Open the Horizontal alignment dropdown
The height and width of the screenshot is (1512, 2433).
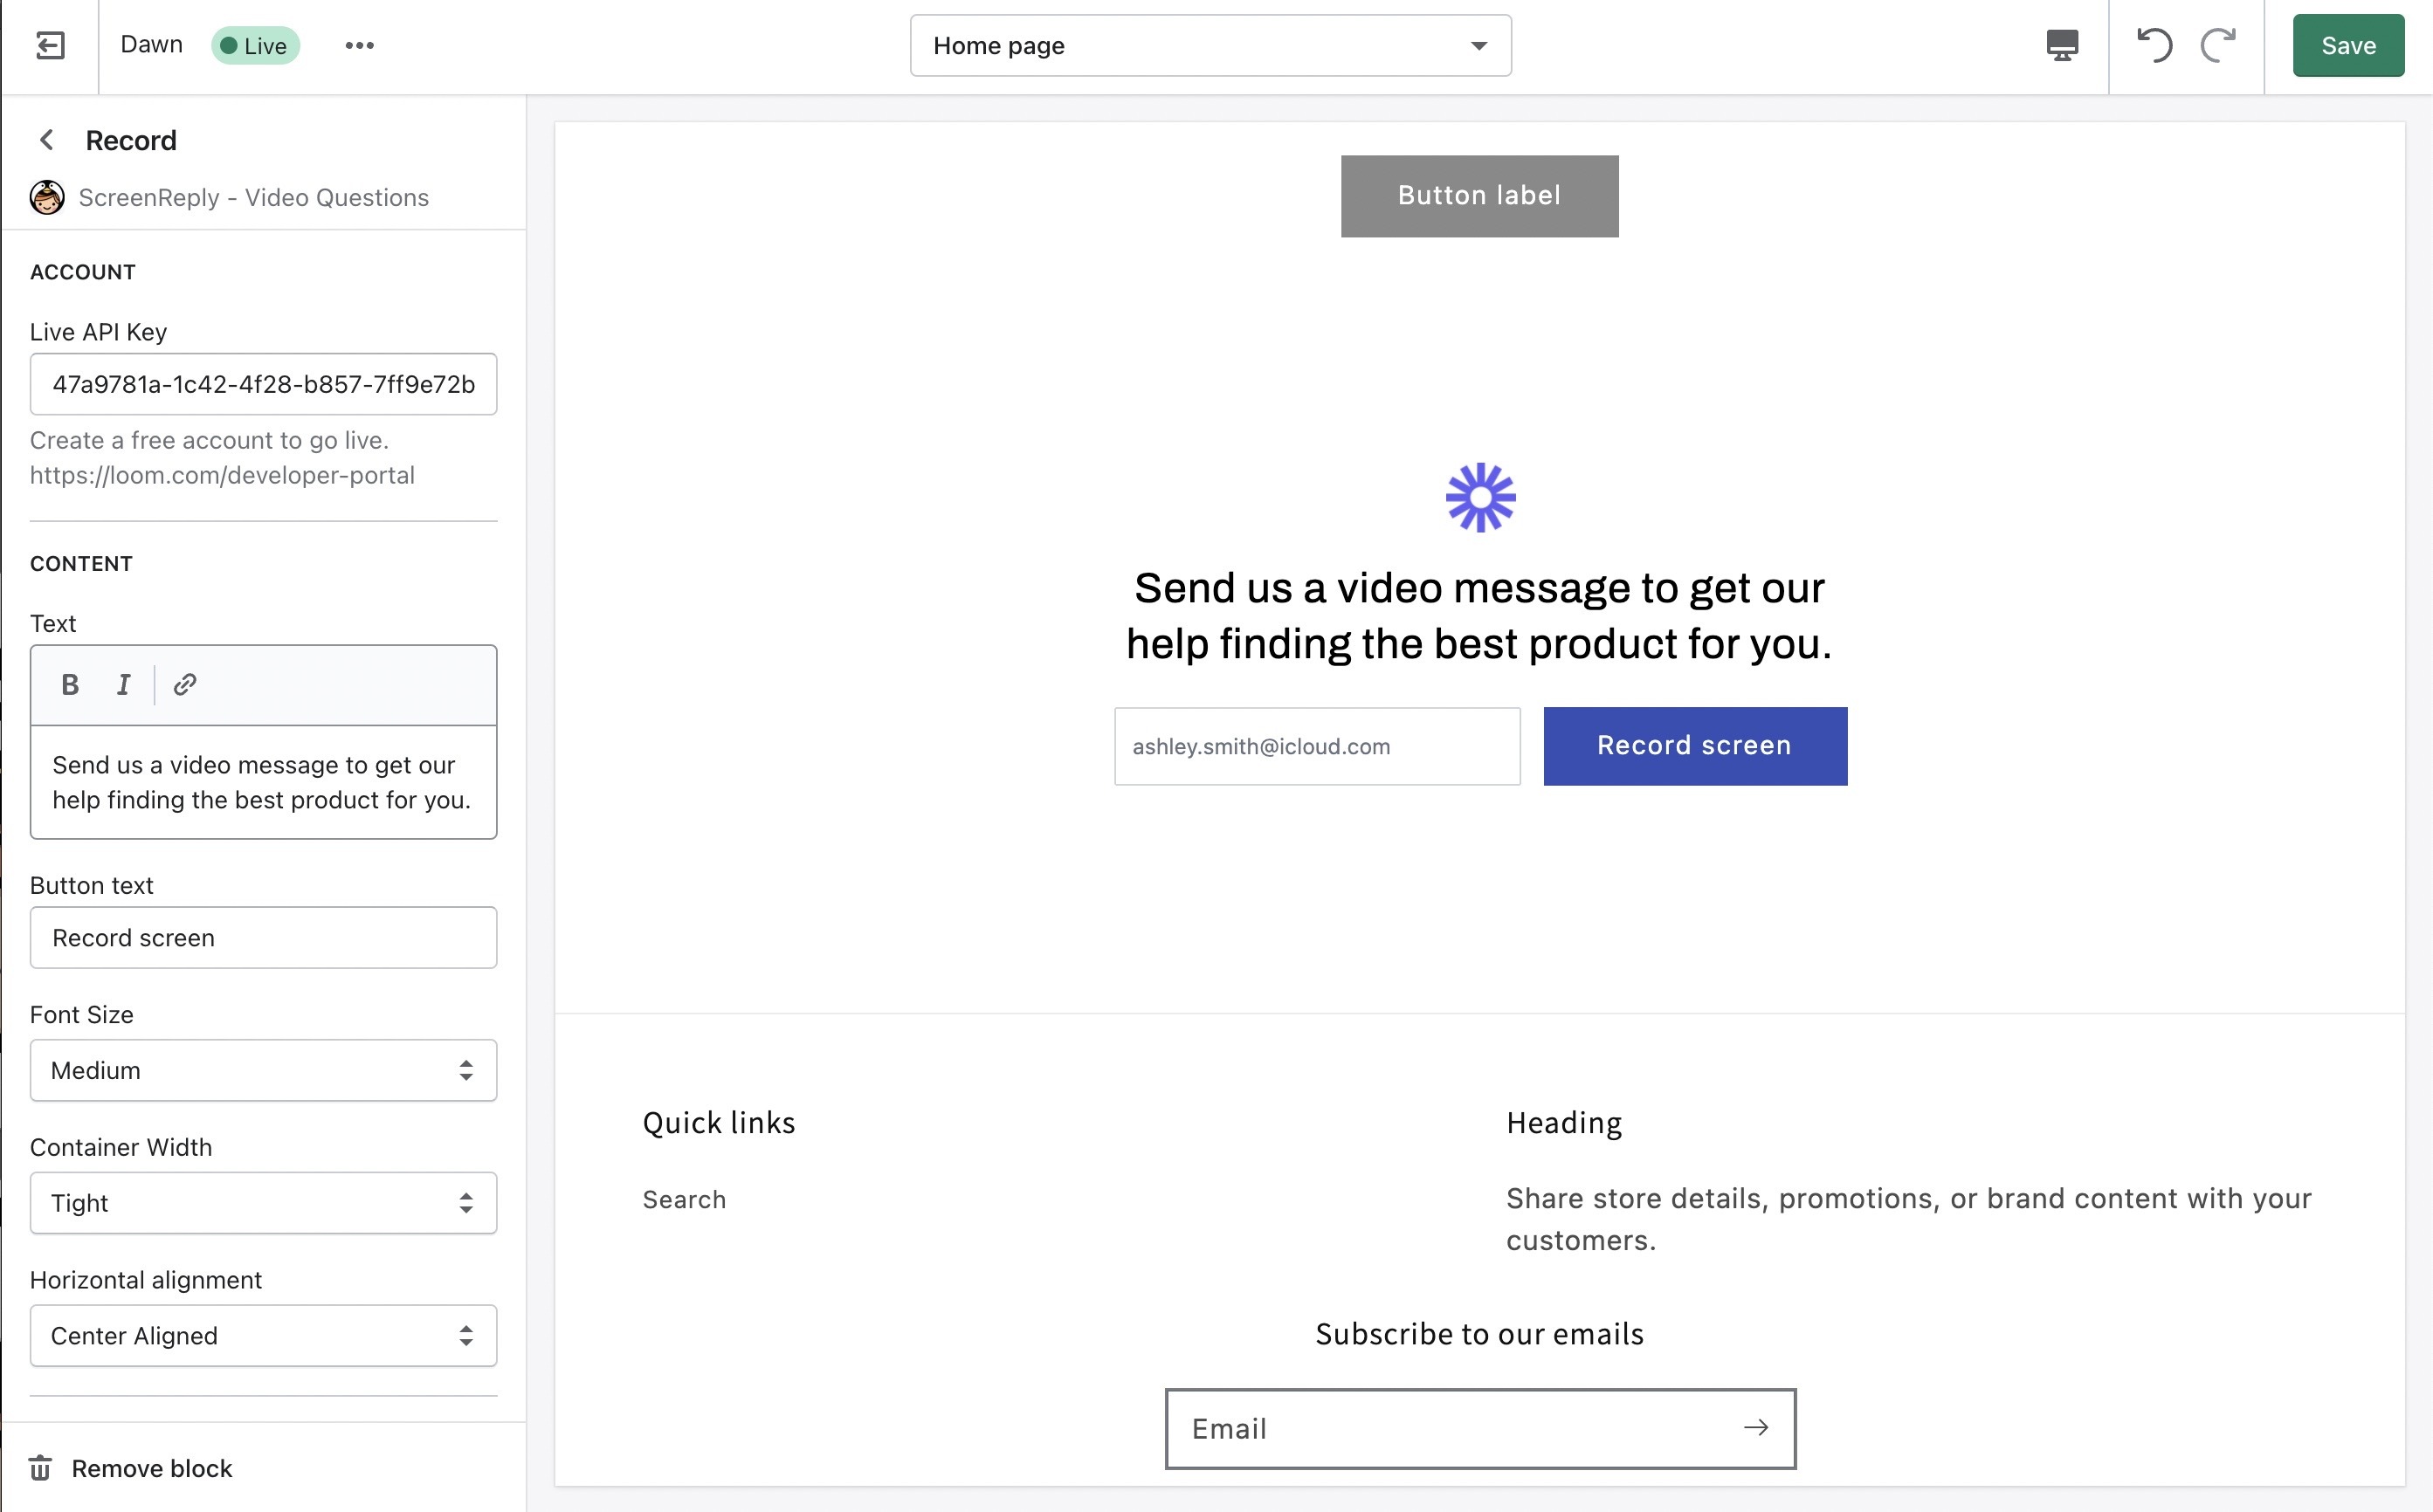tap(263, 1336)
